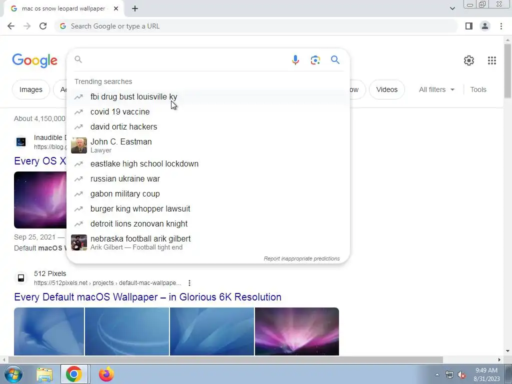Click the horizontal scrollbar right arrow

(x=499, y=359)
